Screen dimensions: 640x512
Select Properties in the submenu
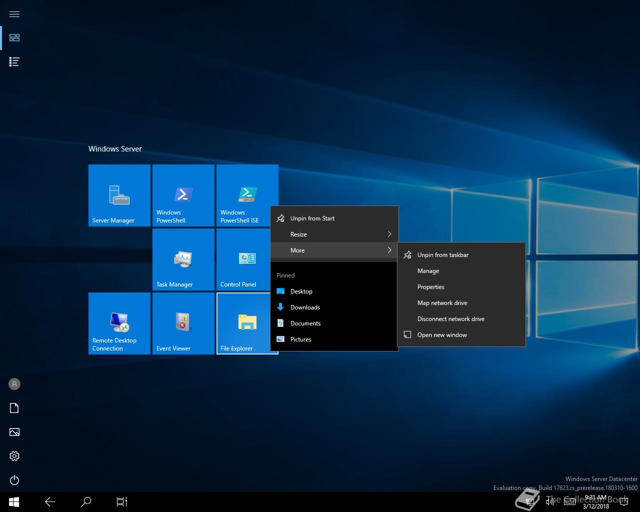click(461, 287)
